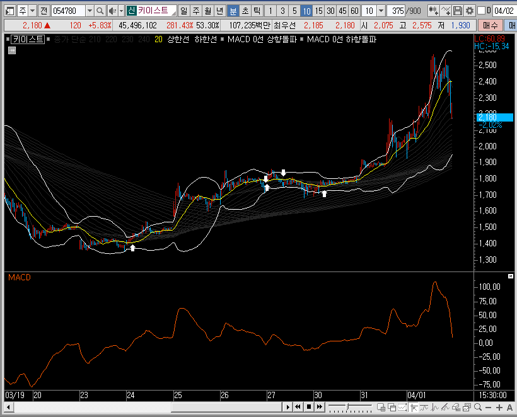Open the minute interval dropdown arrow beside the 10 box
The height and width of the screenshot is (417, 517).
pyautogui.click(x=381, y=11)
